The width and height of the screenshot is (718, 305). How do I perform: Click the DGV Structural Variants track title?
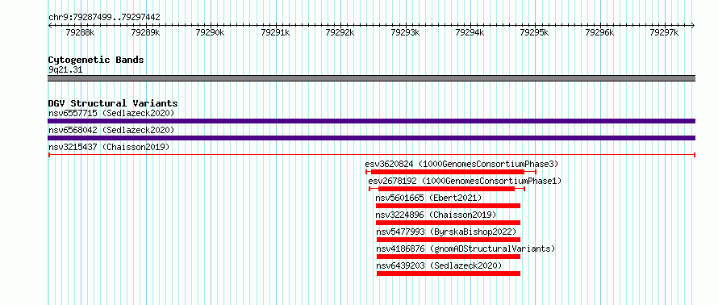click(x=113, y=103)
